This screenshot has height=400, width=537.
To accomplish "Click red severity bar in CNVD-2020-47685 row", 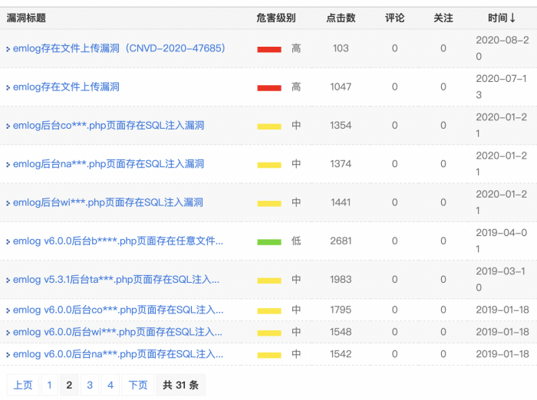I will tap(269, 50).
